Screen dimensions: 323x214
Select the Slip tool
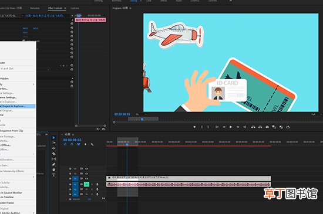tap(54, 159)
